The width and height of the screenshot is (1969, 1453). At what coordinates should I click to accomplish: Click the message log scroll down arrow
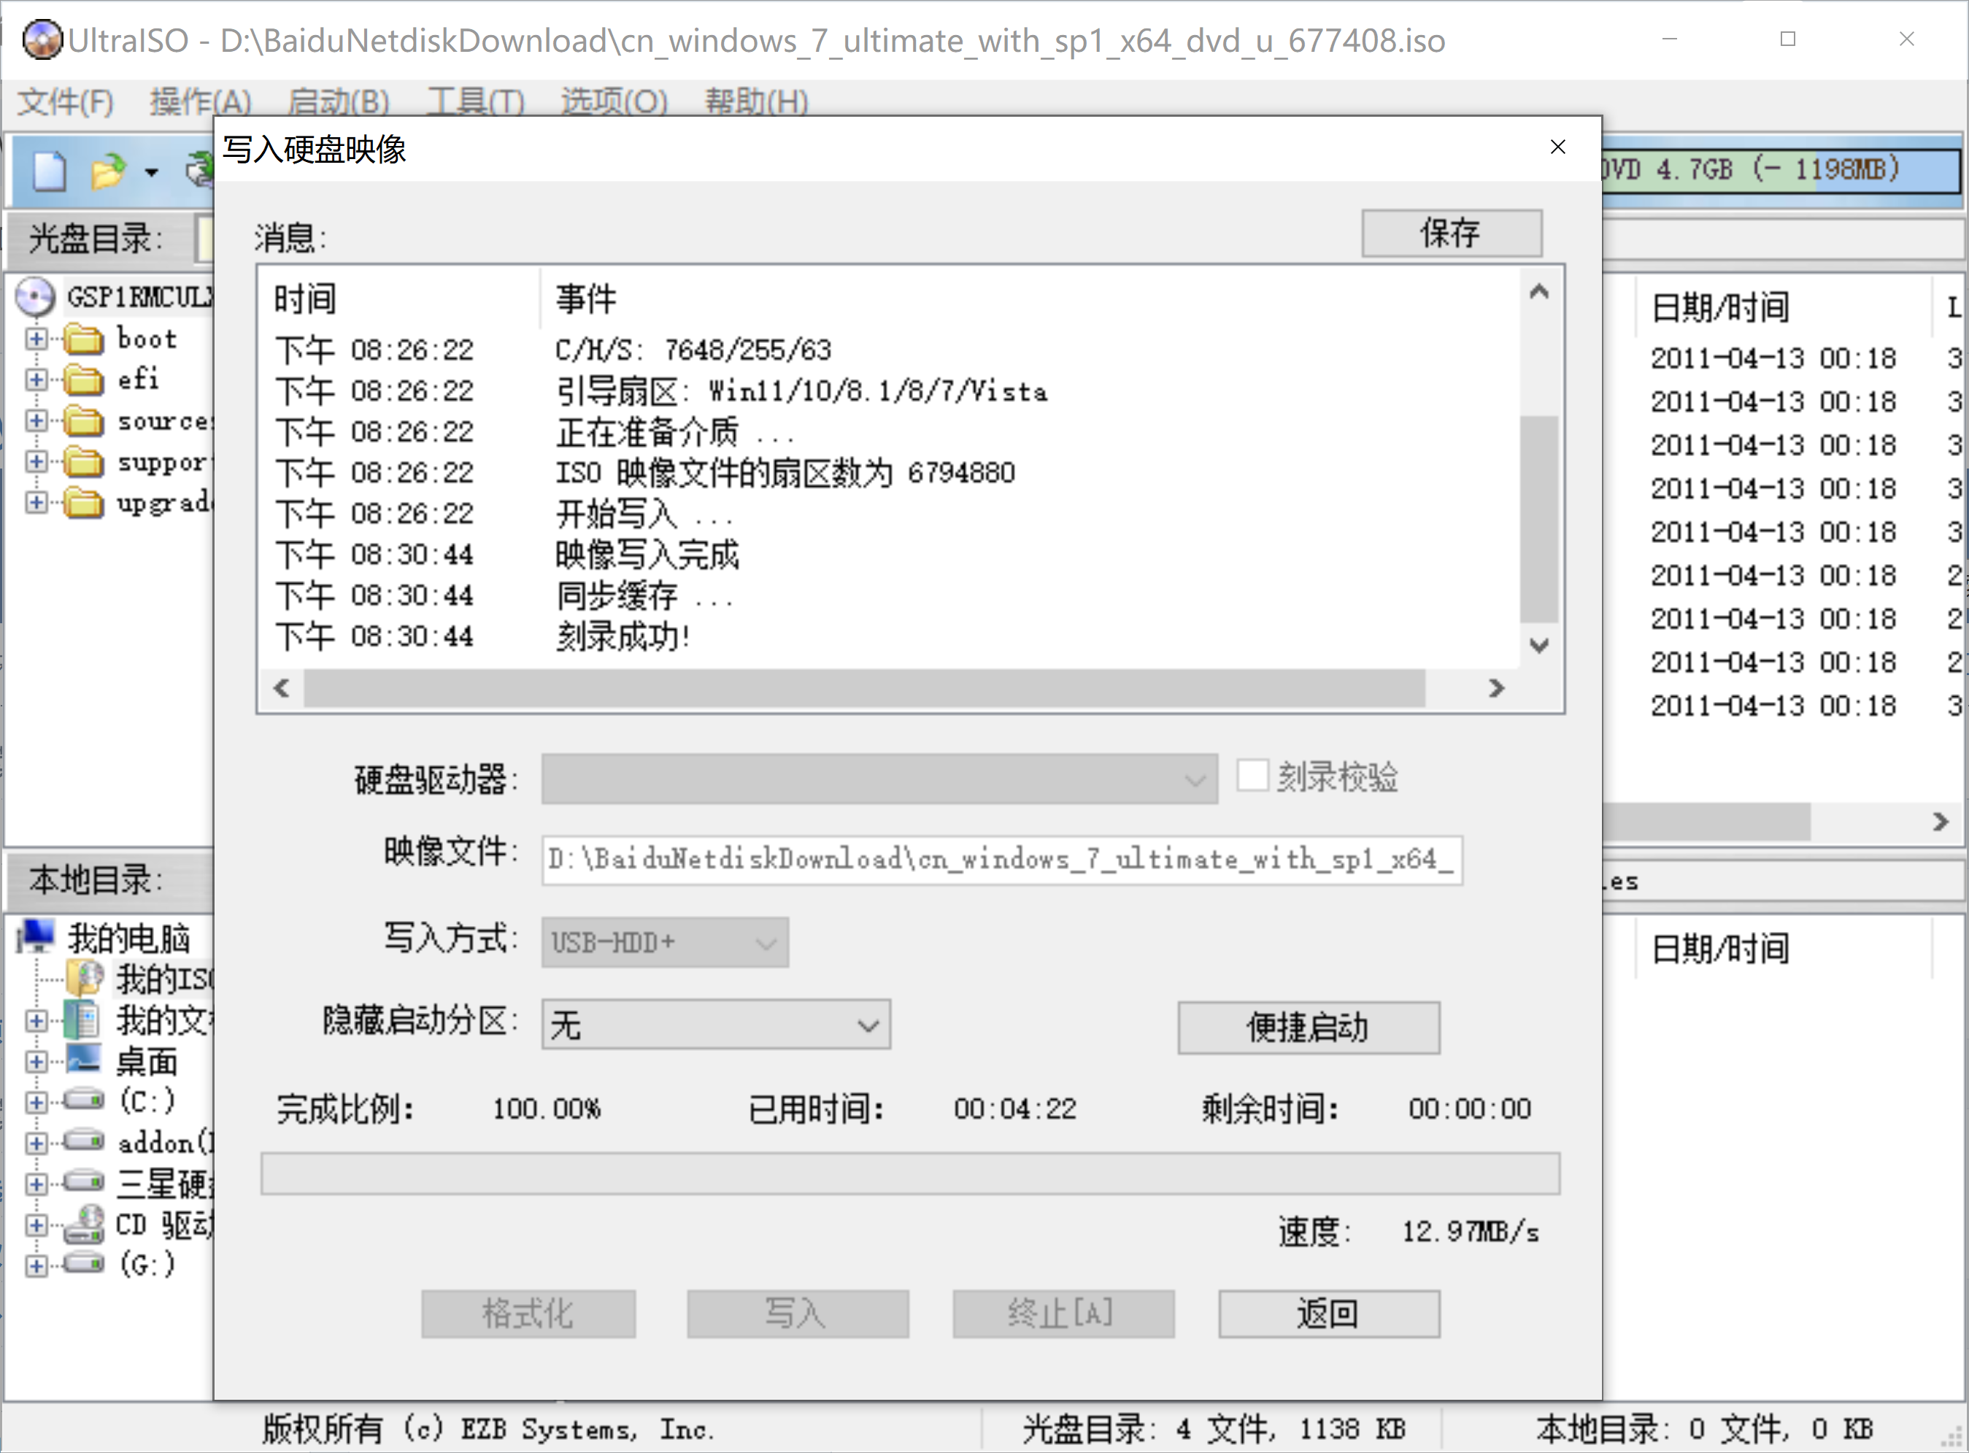[x=1538, y=644]
